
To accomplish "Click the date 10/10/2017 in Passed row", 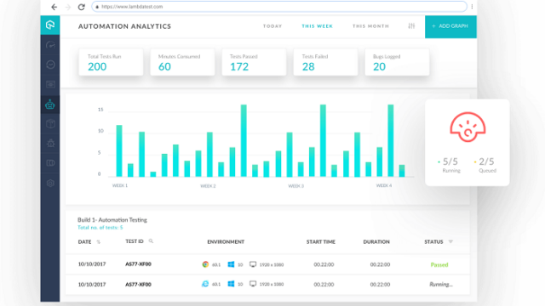I will tap(92, 264).
